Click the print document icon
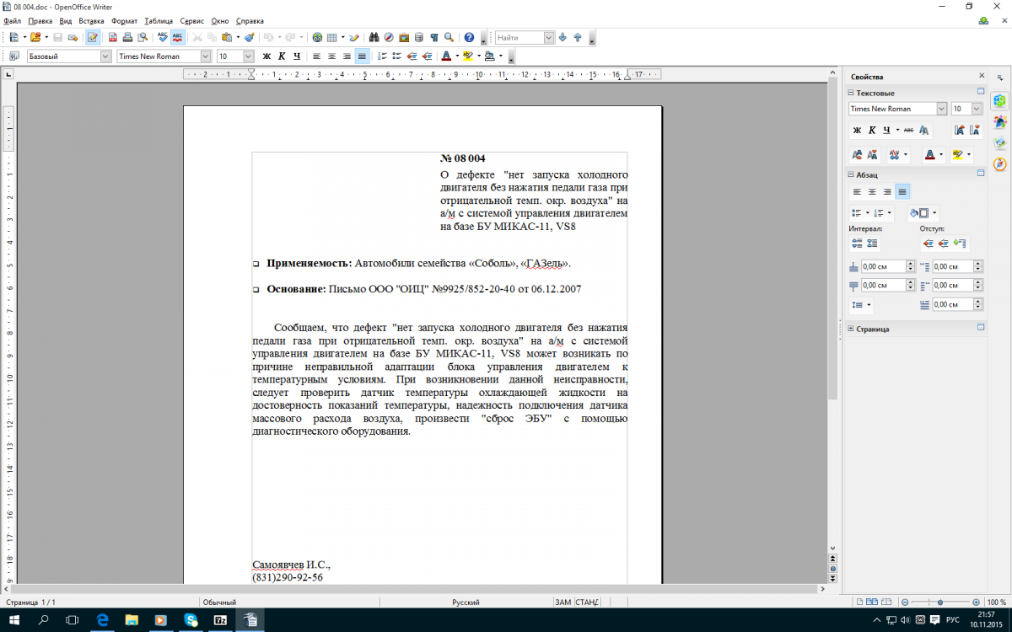This screenshot has width=1012, height=632. click(x=127, y=37)
